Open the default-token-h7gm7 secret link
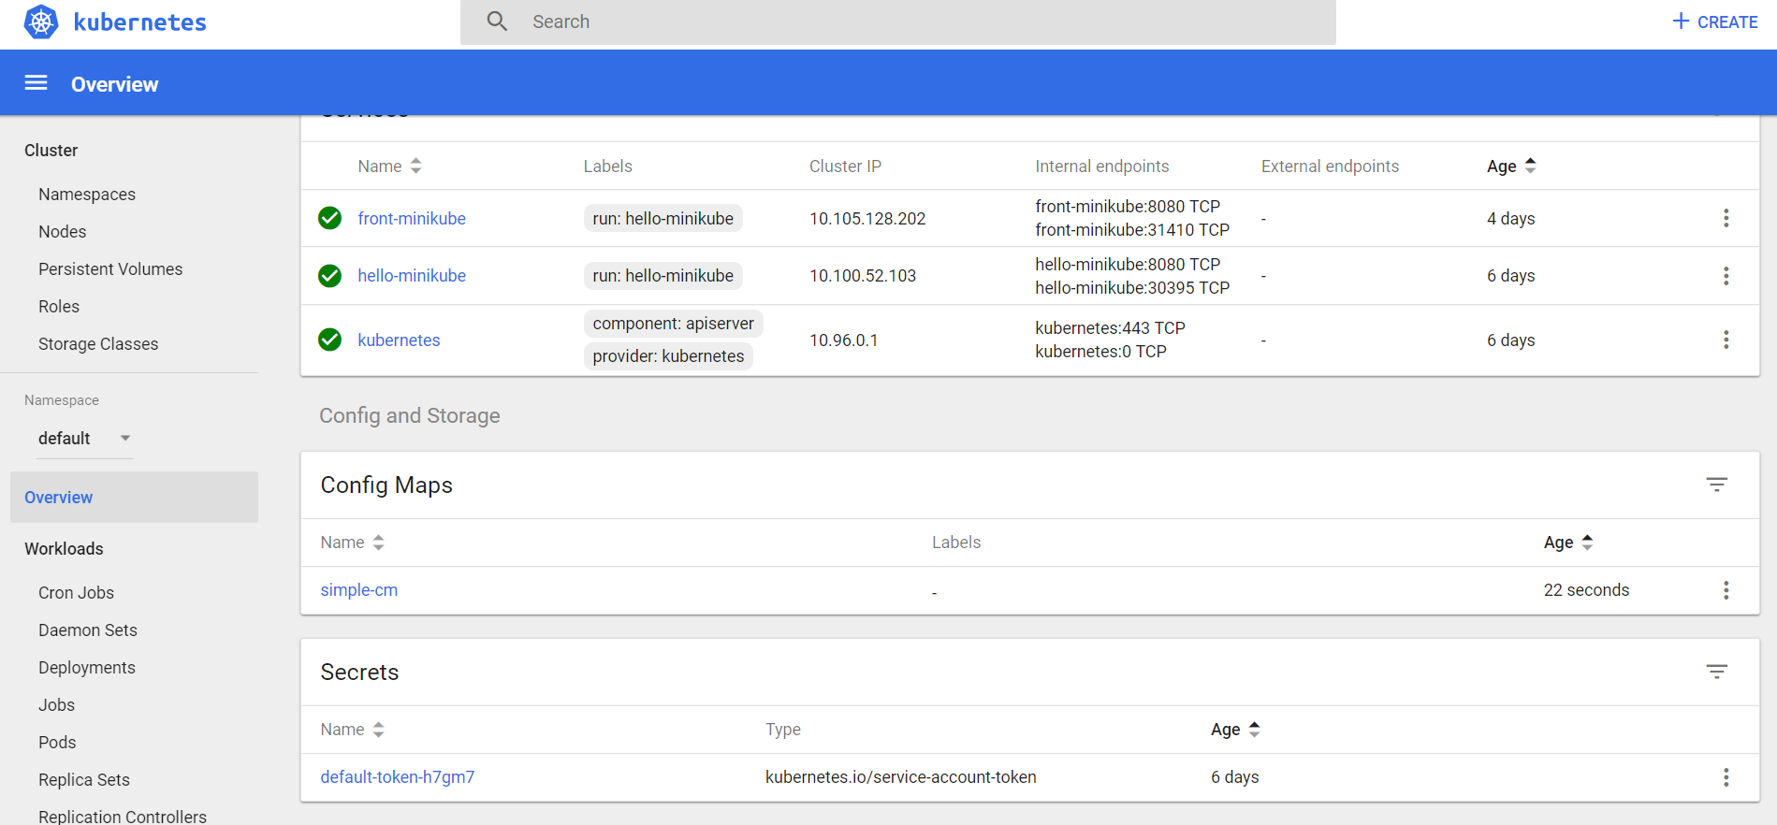The width and height of the screenshot is (1777, 825). click(x=397, y=777)
